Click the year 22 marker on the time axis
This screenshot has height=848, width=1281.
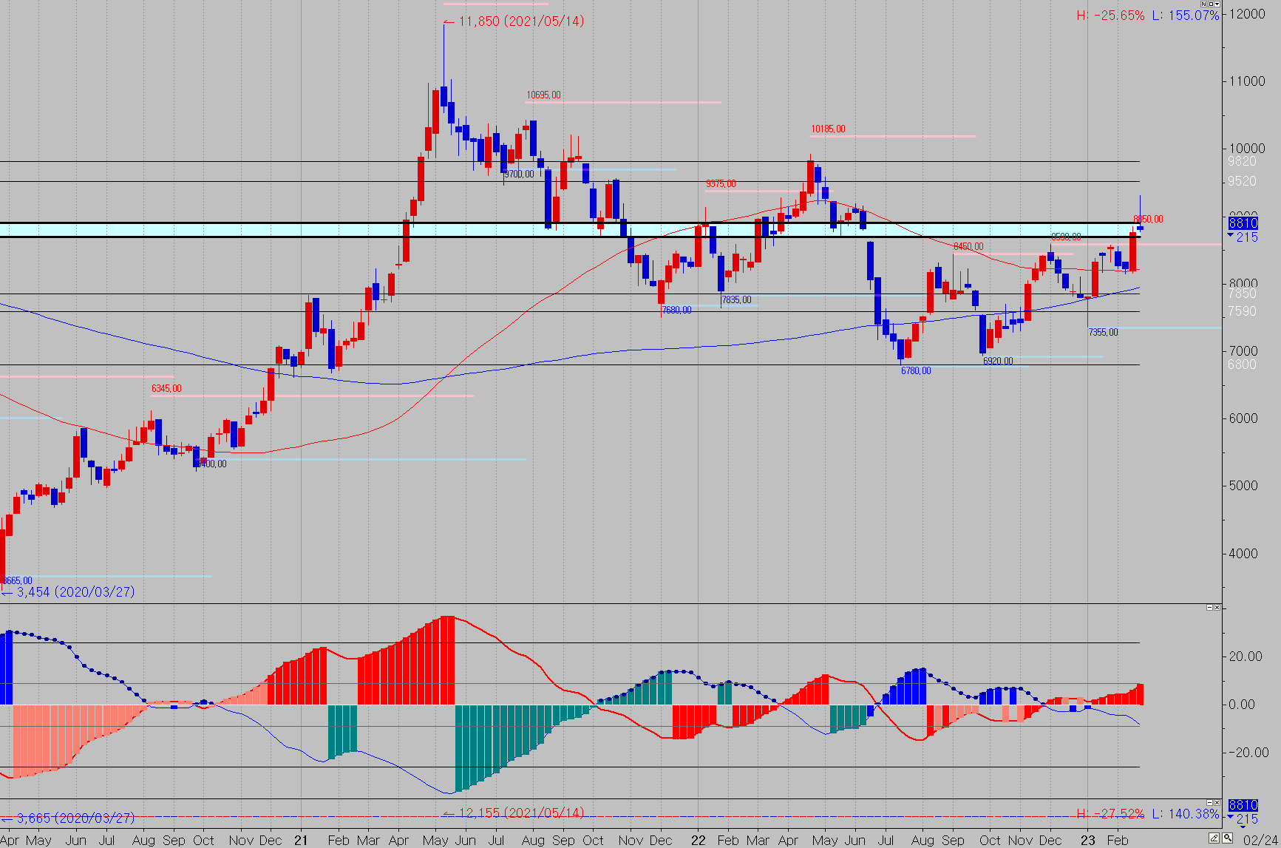click(699, 841)
